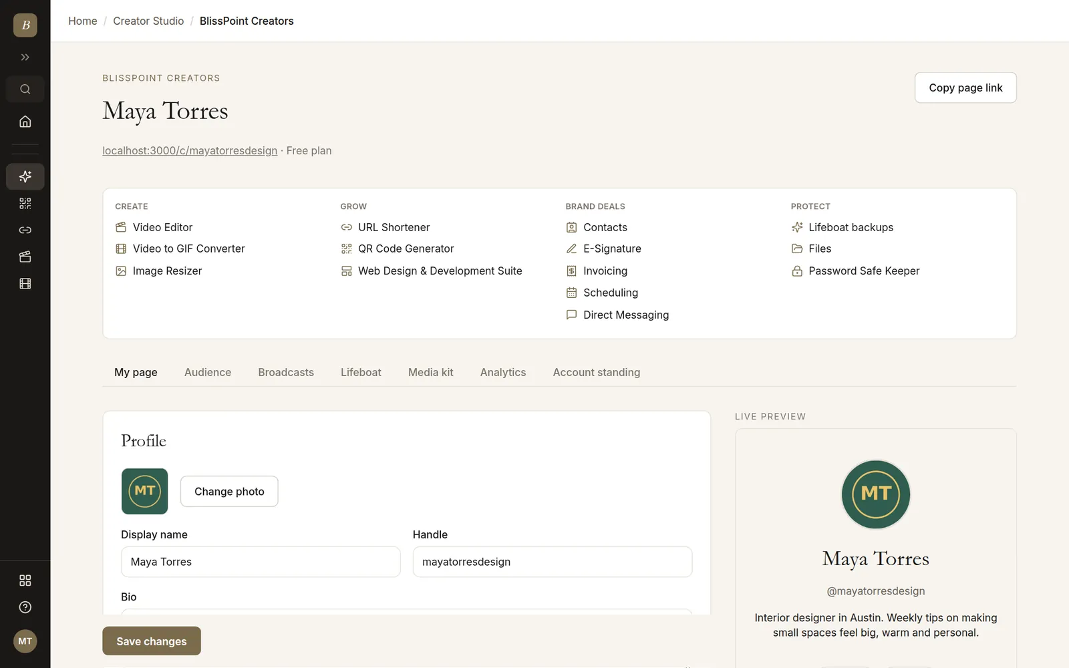Switch to Account standing tab
Screen dimensions: 1069x668
point(597,372)
